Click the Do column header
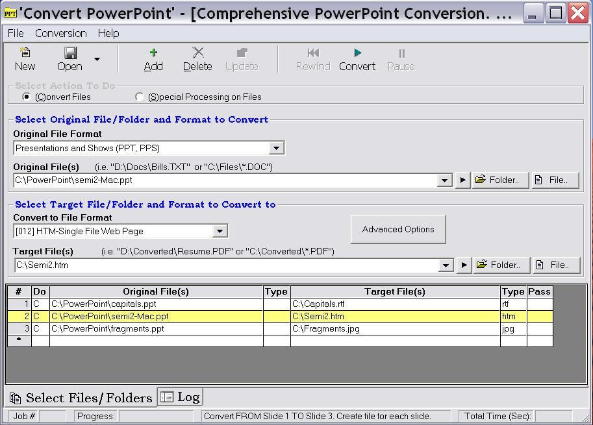Image resolution: width=593 pixels, height=425 pixels. 40,291
